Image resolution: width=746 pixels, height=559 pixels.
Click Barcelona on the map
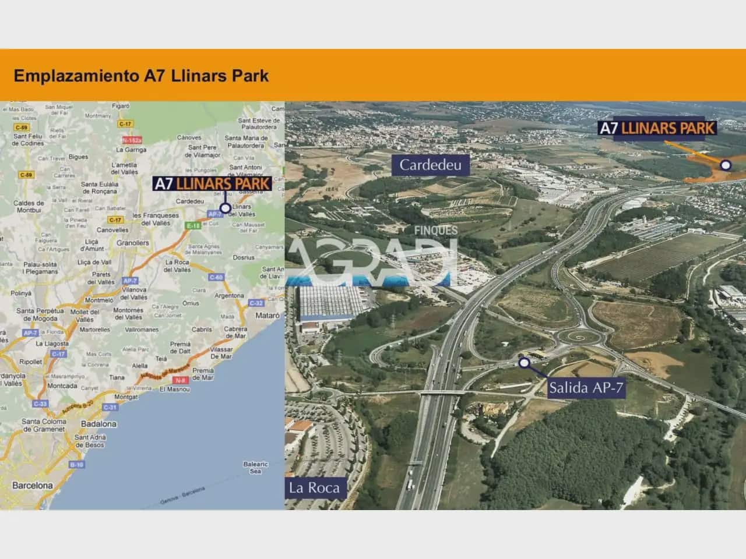pos(33,485)
